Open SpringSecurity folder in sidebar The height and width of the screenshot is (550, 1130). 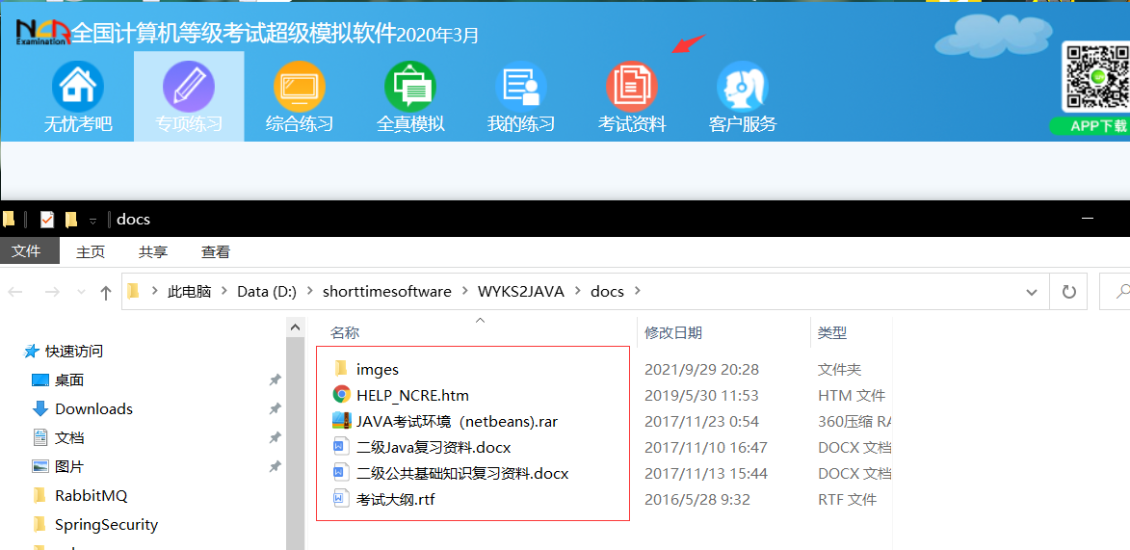106,525
